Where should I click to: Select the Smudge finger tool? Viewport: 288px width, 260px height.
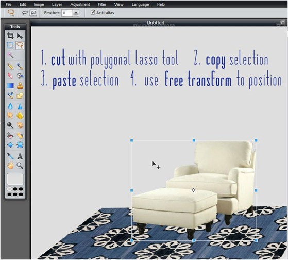10,116
